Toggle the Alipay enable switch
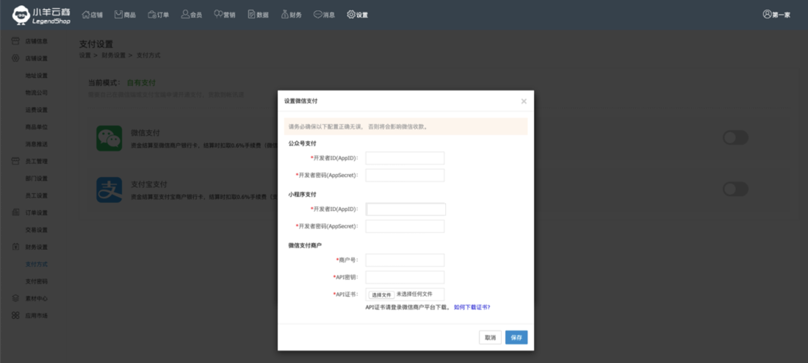The image size is (808, 363). (x=735, y=189)
